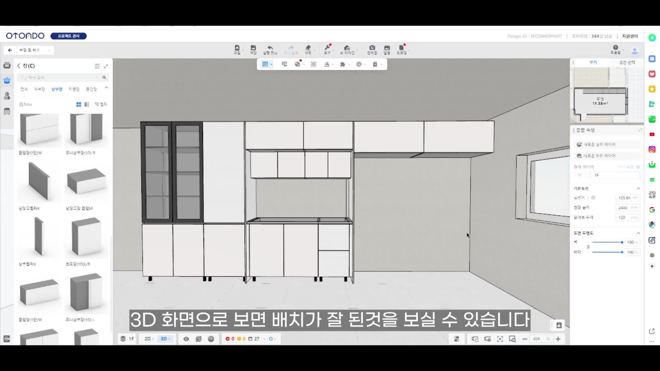Switch to 2D view mode

pyautogui.click(x=148, y=339)
